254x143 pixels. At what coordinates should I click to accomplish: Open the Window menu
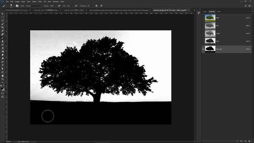(56, 2)
